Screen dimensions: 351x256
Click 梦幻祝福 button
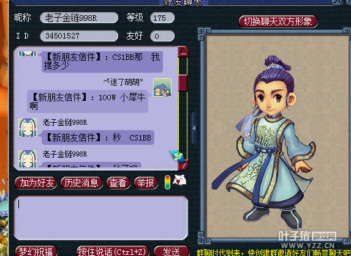pyautogui.click(x=36, y=251)
